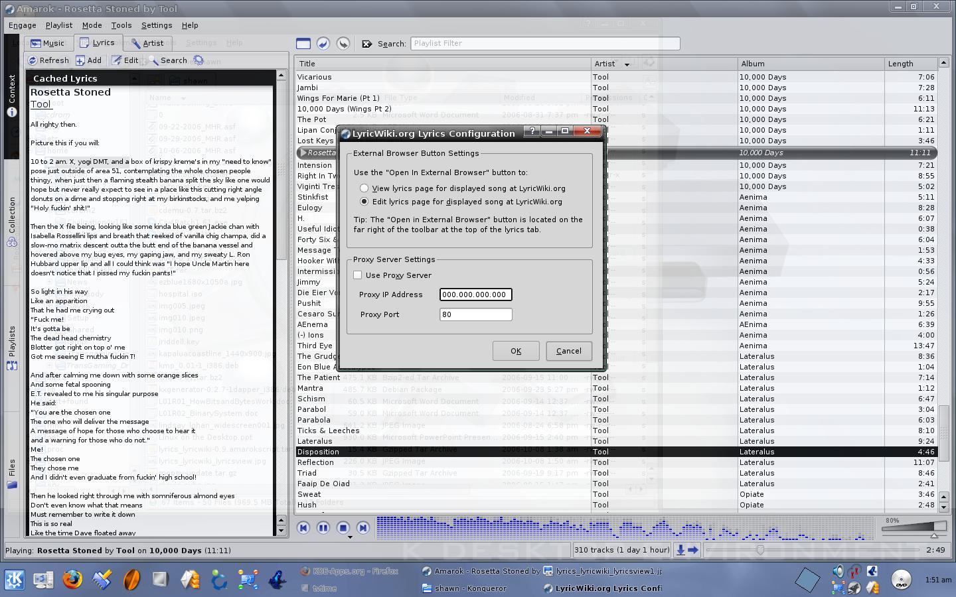Open the KDE K menu
The width and height of the screenshot is (956, 597).
(14, 580)
